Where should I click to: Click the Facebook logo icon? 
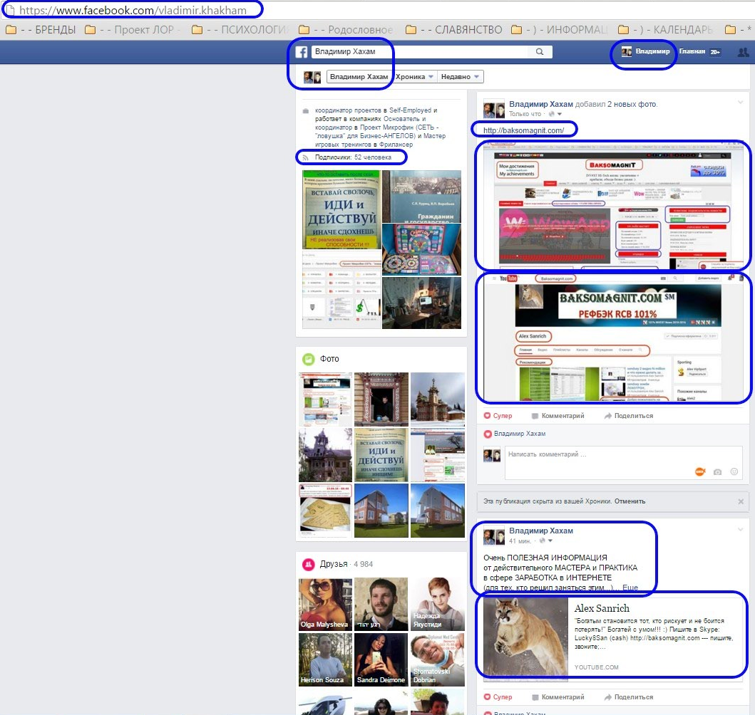(302, 52)
